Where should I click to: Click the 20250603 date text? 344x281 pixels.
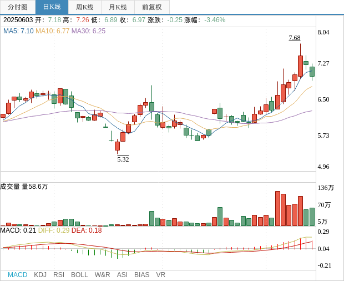[x=18, y=20]
